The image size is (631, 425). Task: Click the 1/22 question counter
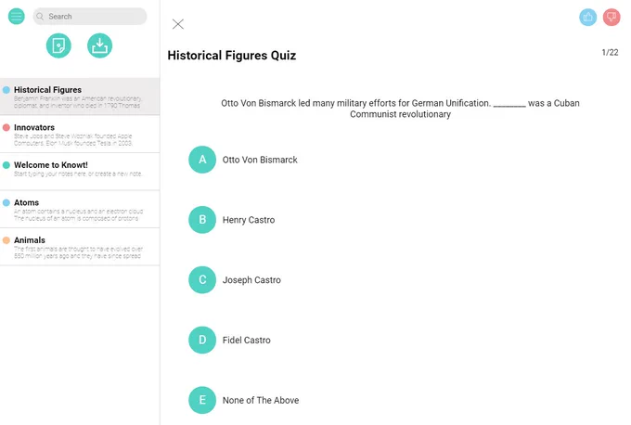tap(610, 52)
